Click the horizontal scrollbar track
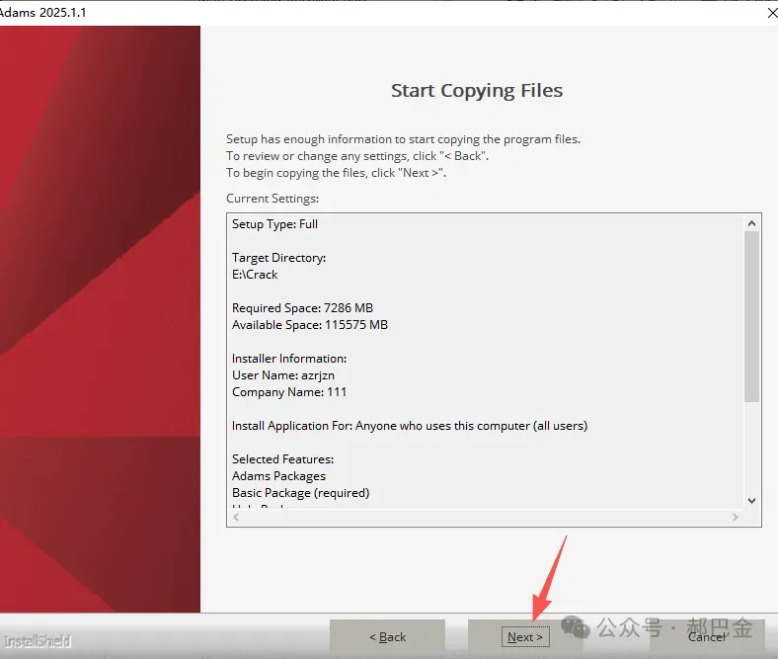This screenshot has width=778, height=659. 486,517
